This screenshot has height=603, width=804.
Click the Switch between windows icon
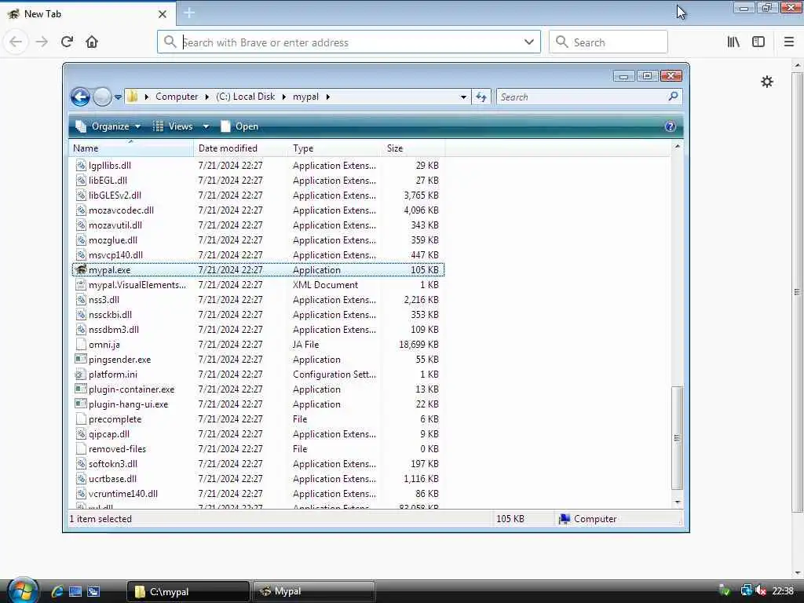(x=93, y=591)
